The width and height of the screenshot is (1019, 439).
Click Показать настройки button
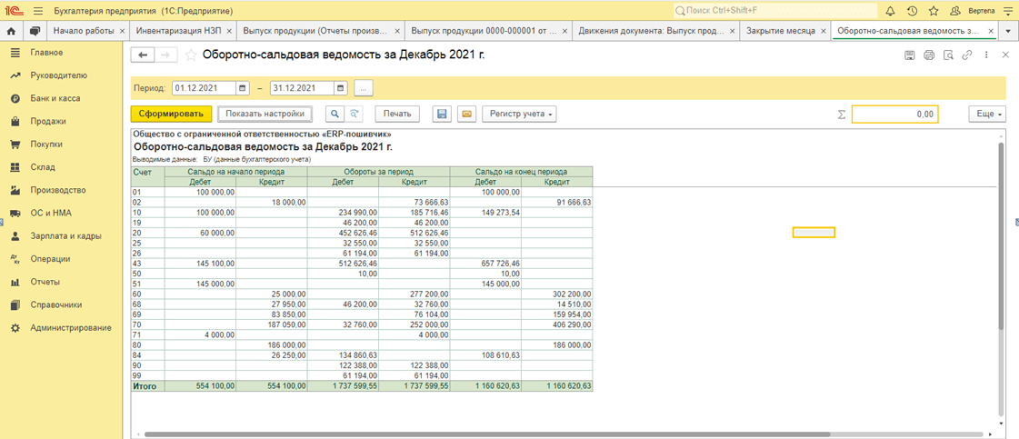click(x=265, y=114)
